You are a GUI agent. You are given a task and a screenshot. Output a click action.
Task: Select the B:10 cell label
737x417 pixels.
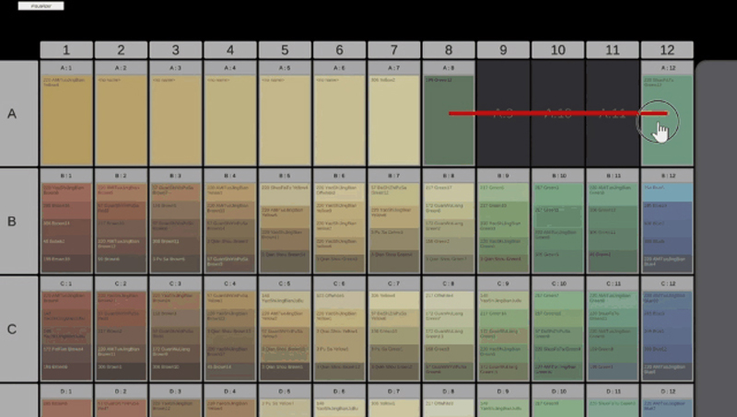click(x=558, y=175)
